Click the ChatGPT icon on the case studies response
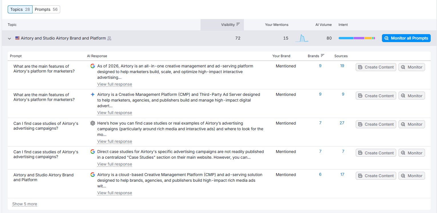Image resolution: width=437 pixels, height=213 pixels. point(93,123)
